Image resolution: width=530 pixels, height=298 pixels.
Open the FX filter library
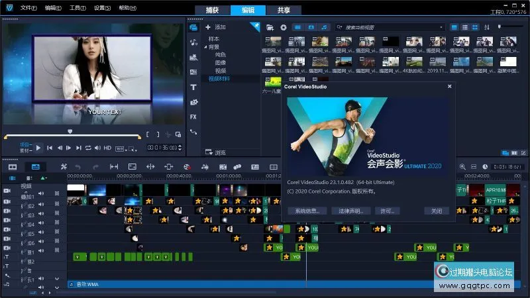click(193, 117)
